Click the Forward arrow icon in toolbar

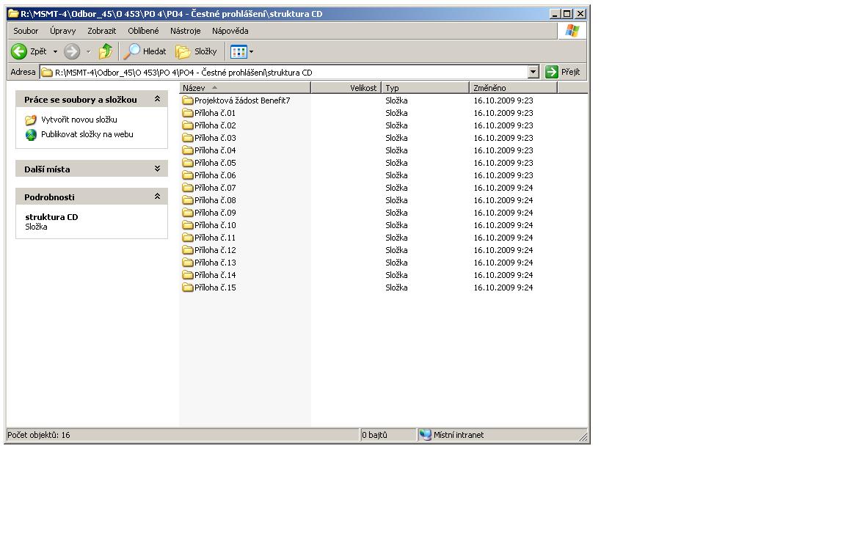point(71,51)
